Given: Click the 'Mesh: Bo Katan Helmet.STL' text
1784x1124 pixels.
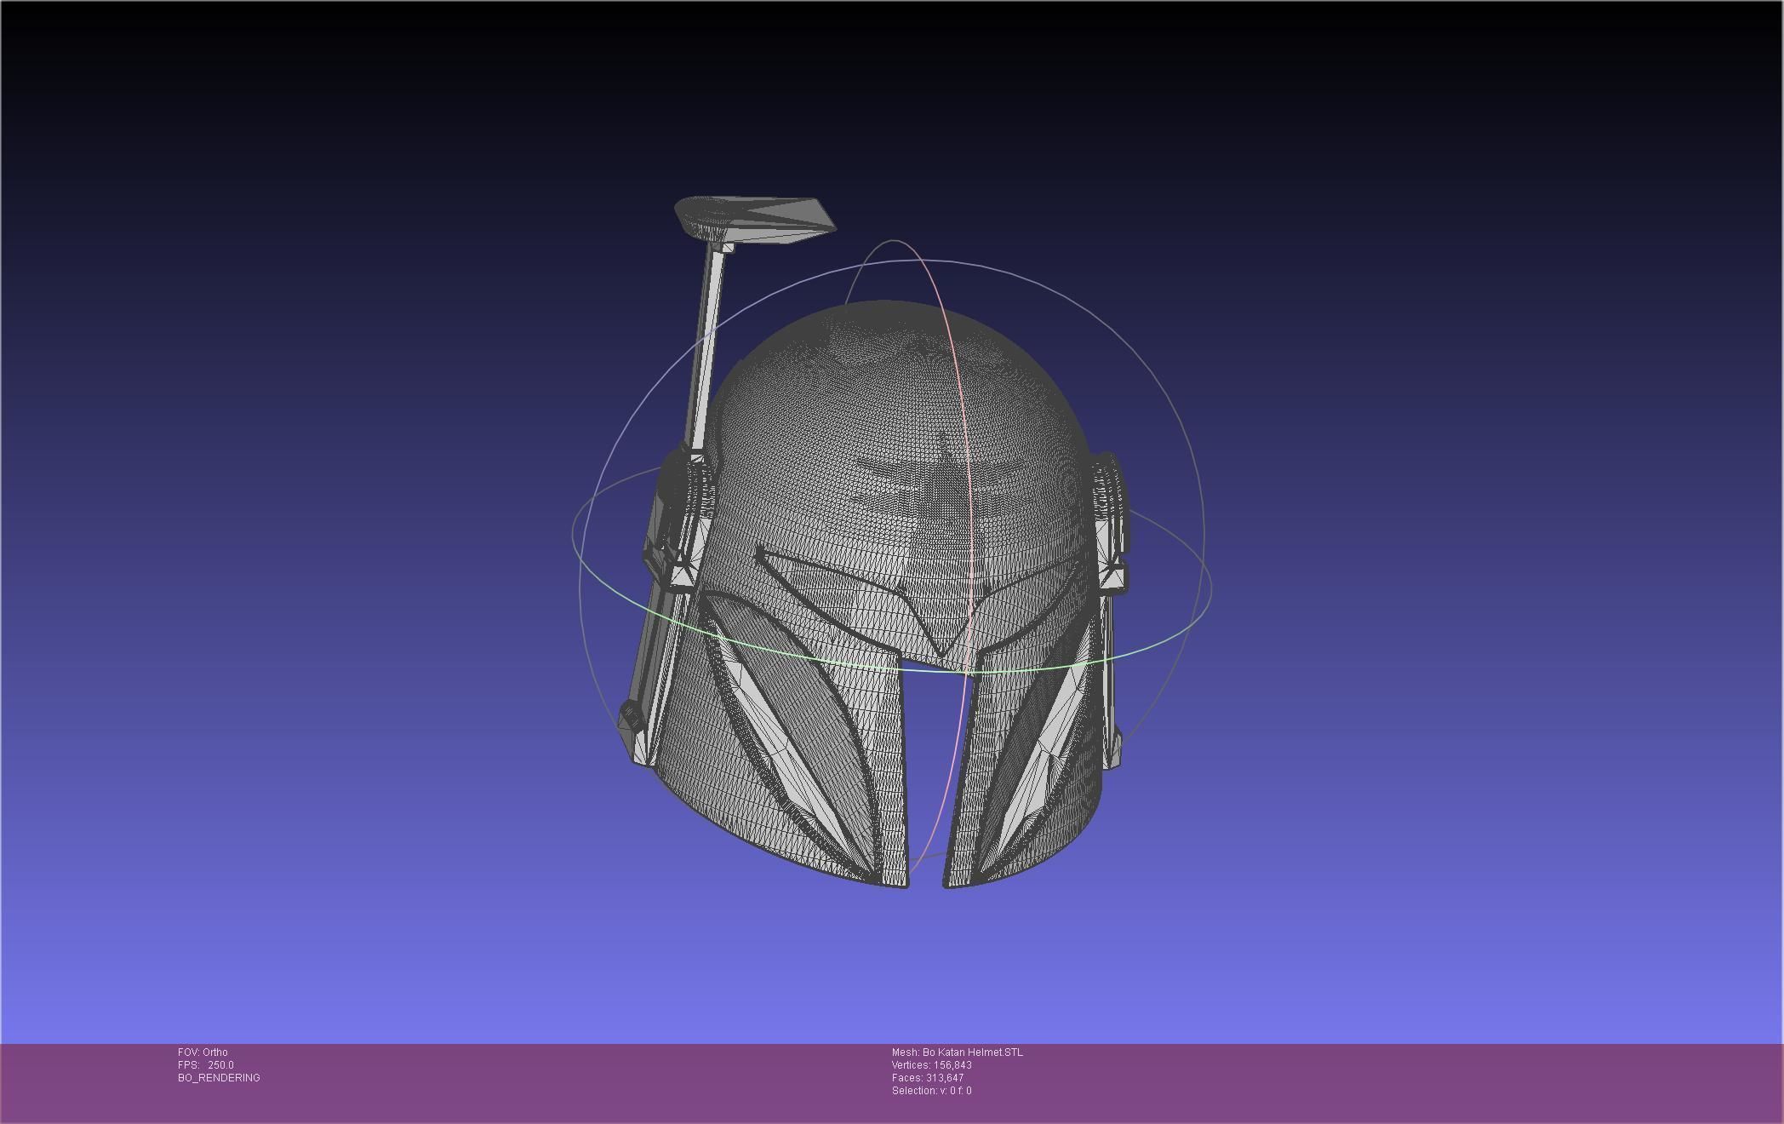Looking at the screenshot, I should click(x=958, y=1052).
